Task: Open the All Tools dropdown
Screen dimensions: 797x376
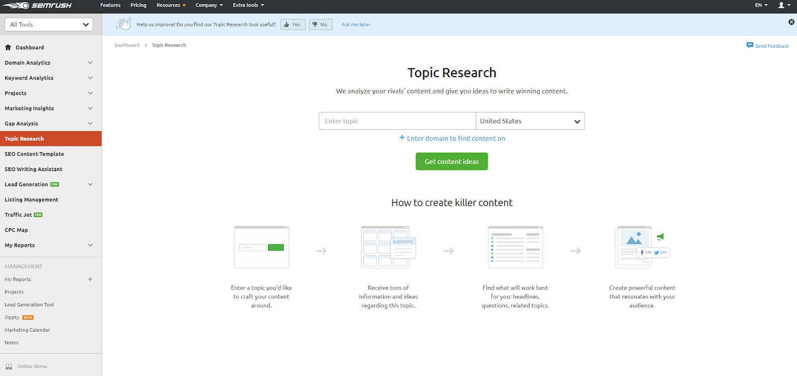Action: coord(49,24)
